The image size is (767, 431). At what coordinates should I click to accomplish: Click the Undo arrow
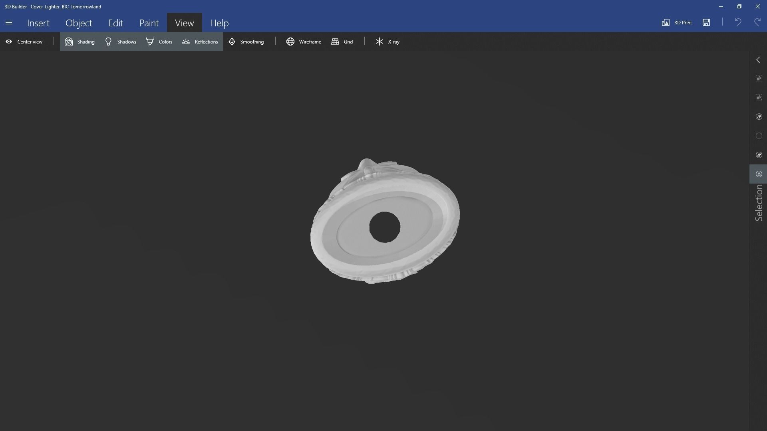[x=738, y=22]
